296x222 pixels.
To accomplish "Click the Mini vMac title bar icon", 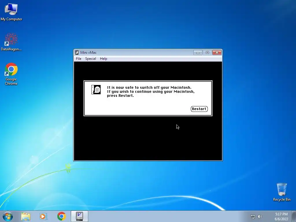I will coord(77,53).
